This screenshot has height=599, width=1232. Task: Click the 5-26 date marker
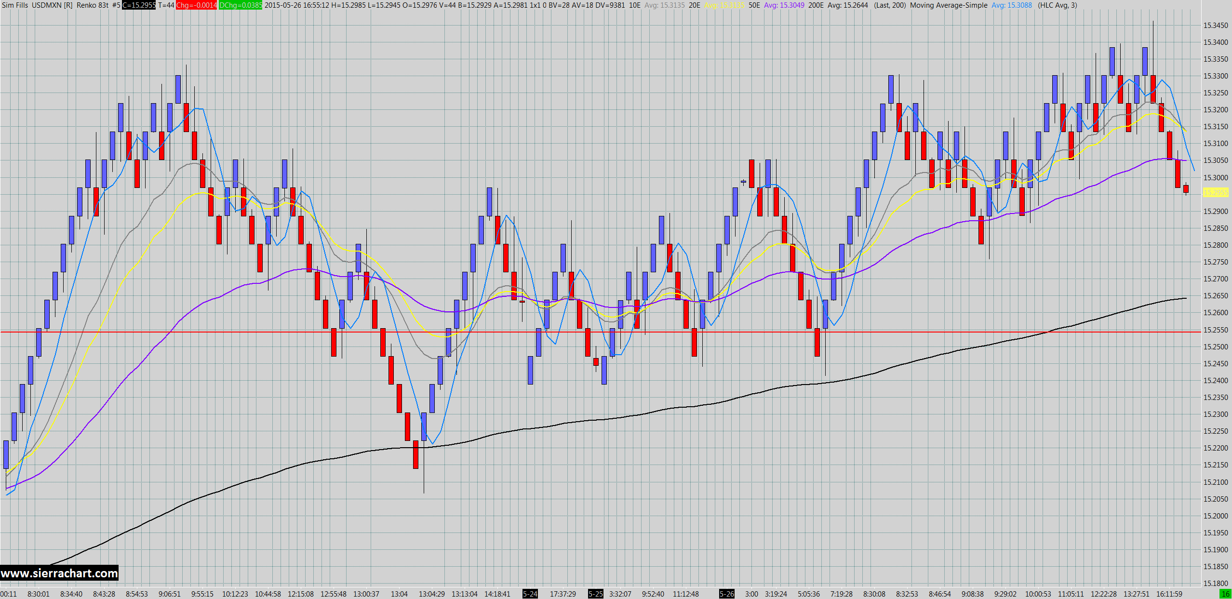[726, 594]
